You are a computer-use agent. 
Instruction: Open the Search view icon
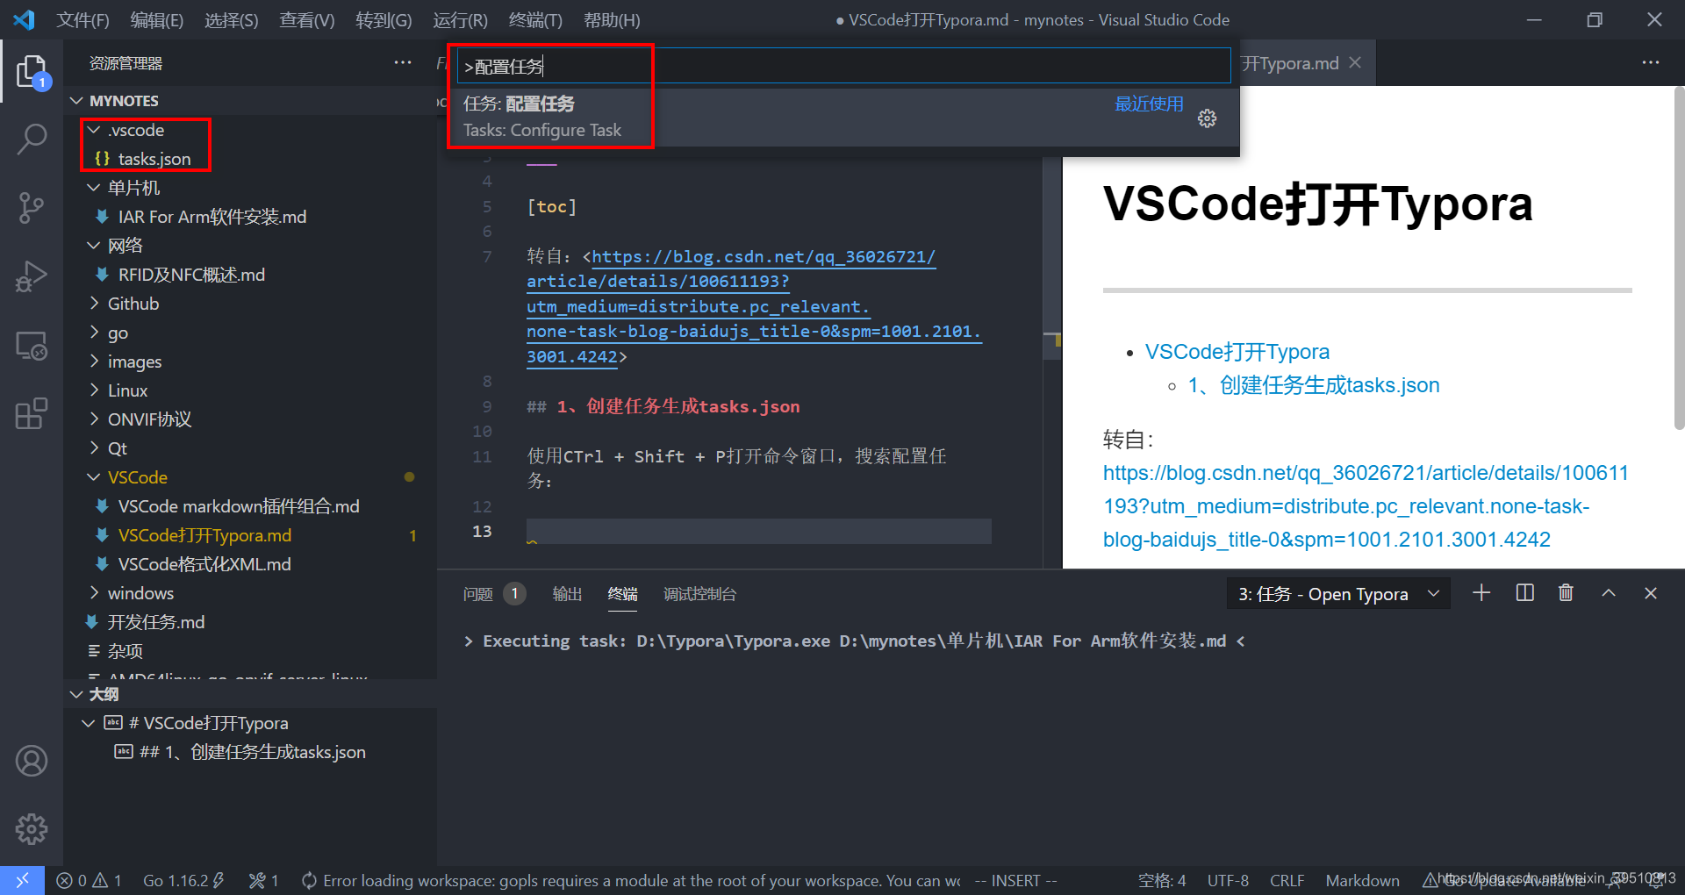pos(32,139)
